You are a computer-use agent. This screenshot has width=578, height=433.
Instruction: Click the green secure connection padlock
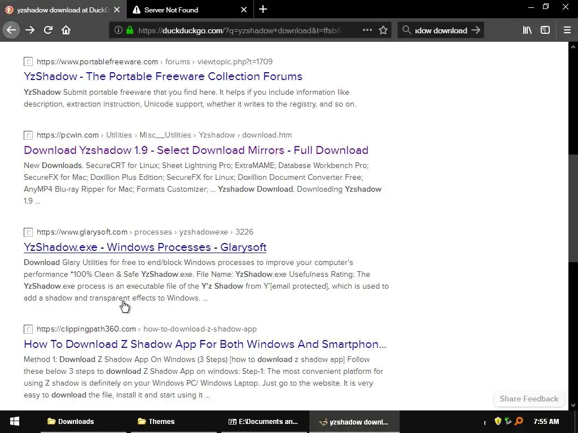click(130, 30)
